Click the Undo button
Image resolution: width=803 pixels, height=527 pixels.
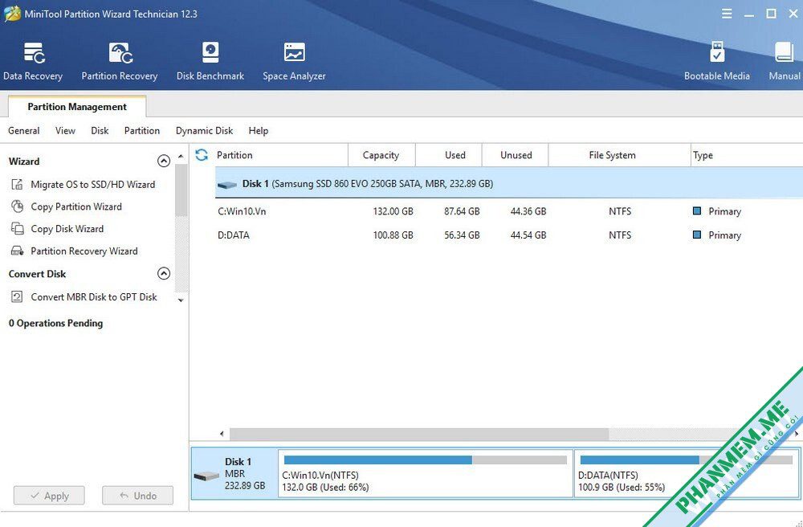tap(138, 496)
